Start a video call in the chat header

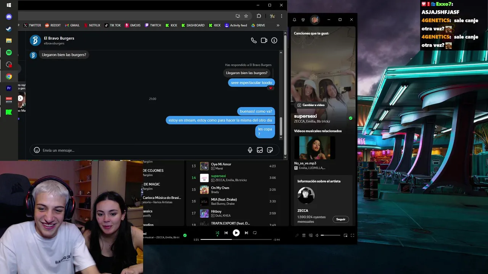pos(264,40)
